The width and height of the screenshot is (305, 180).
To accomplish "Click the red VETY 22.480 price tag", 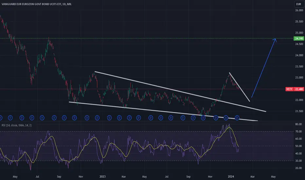I will (295, 89).
